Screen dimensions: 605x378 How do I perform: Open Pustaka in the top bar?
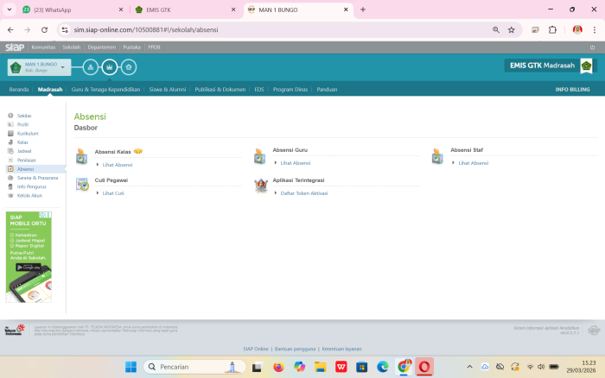pyautogui.click(x=131, y=47)
